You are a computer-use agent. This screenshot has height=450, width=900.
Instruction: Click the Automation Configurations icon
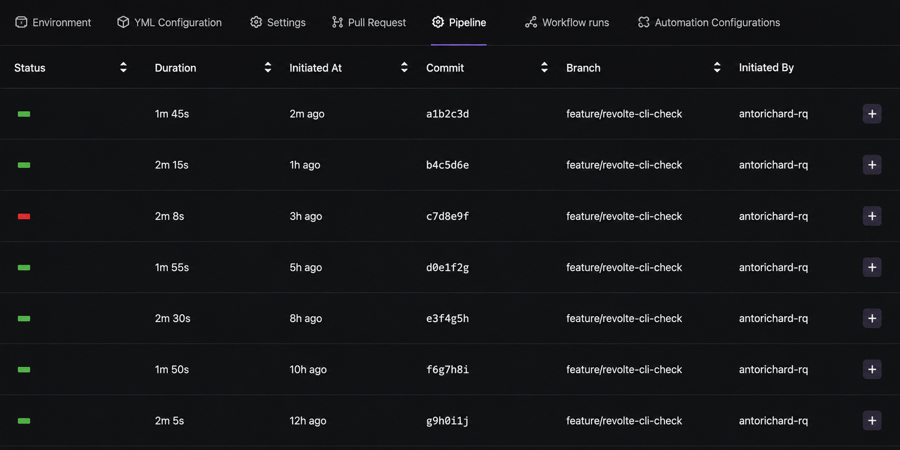coord(644,22)
